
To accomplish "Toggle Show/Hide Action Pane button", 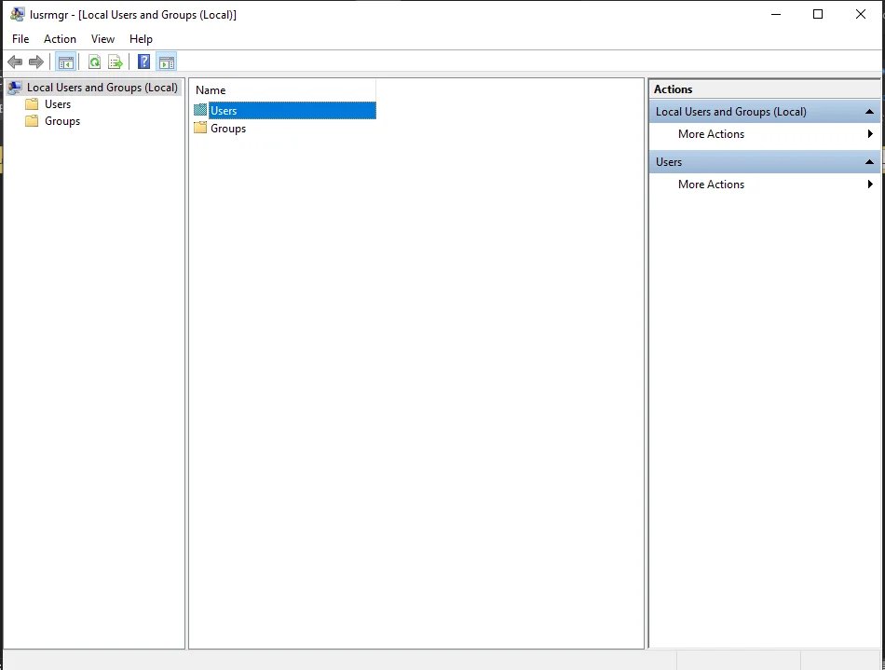I will [166, 62].
